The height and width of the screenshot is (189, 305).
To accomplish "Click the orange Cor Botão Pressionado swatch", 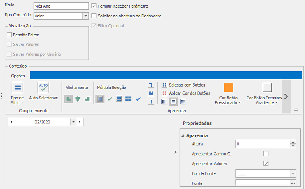I will (228, 88).
